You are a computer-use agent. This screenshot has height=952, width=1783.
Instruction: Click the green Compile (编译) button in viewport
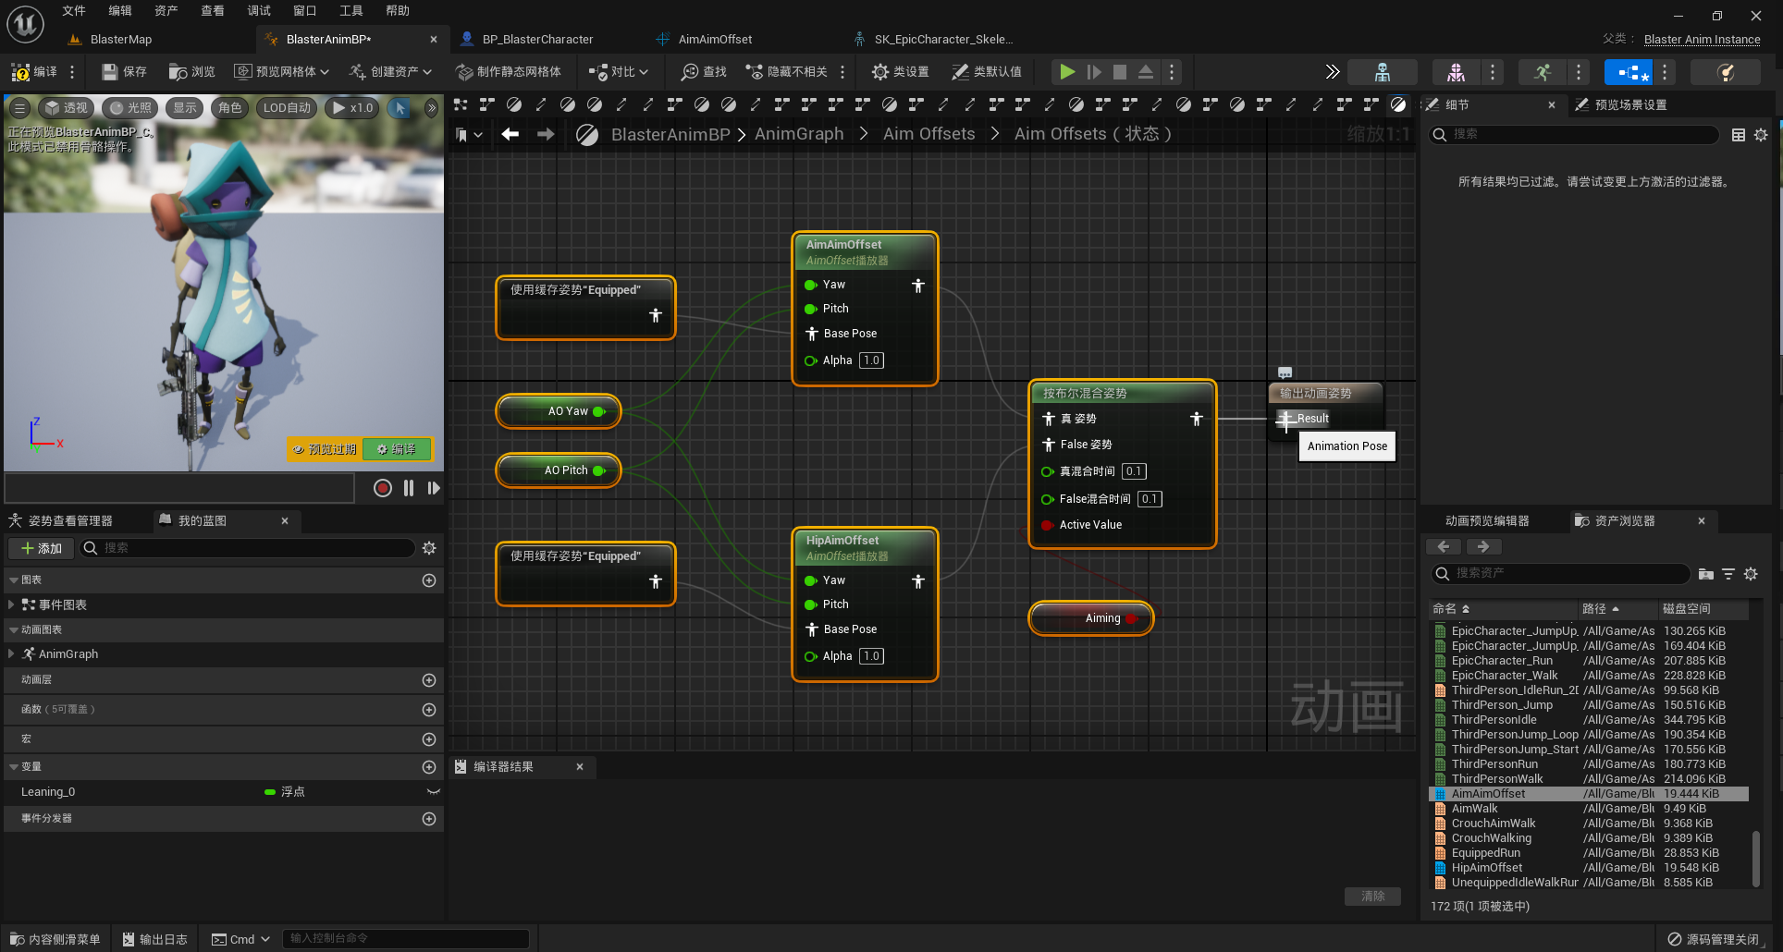coord(397,449)
